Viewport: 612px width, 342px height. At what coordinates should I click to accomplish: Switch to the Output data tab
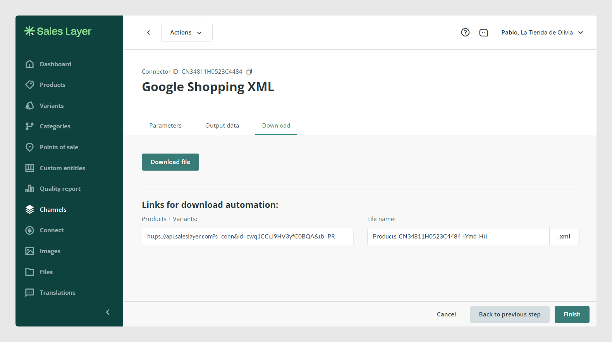(x=222, y=126)
